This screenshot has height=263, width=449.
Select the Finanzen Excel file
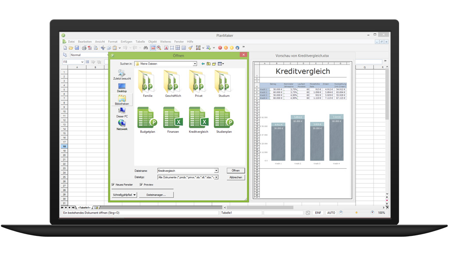tap(173, 120)
